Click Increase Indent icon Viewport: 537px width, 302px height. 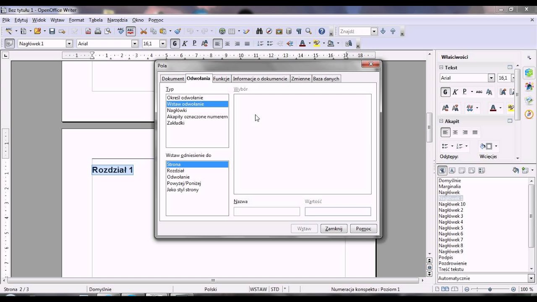(x=289, y=44)
